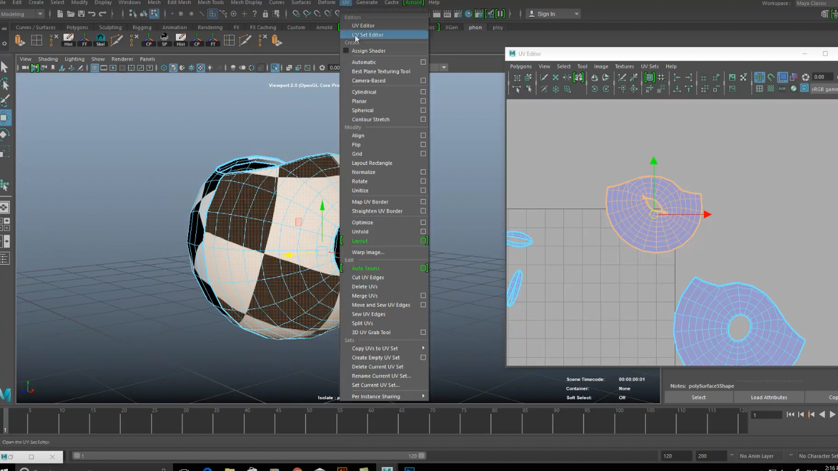Open the Unfold option box
The height and width of the screenshot is (471, 838).
pyautogui.click(x=423, y=232)
